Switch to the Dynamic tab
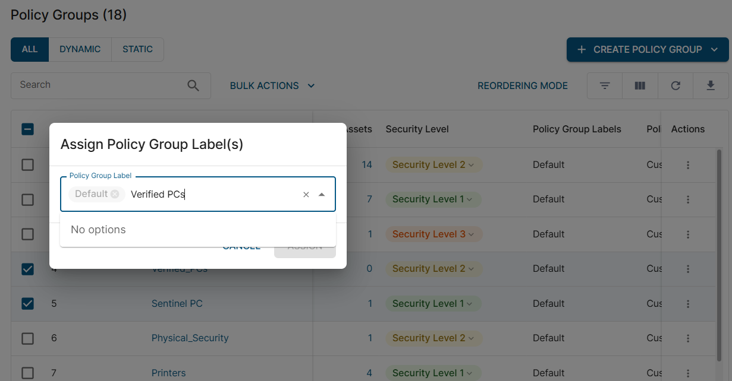 (x=80, y=49)
